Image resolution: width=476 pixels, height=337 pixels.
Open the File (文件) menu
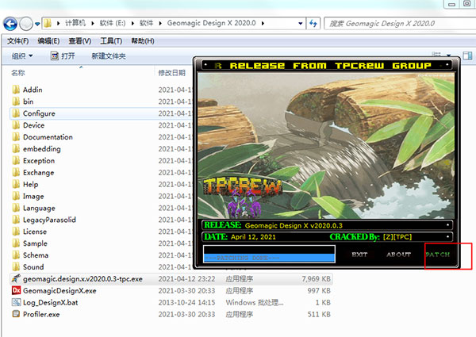[18, 40]
